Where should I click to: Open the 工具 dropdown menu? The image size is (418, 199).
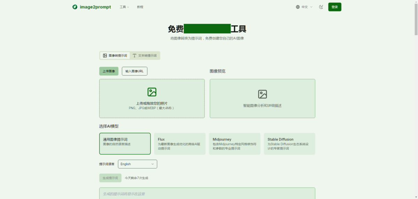[124, 7]
